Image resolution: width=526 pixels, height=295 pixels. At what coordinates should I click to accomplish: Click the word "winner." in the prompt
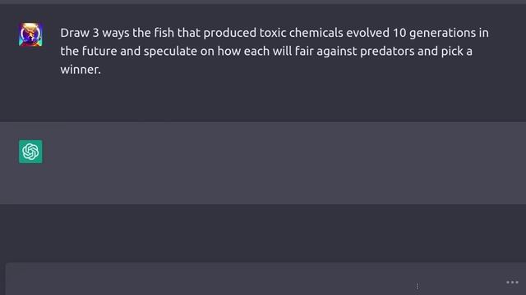[x=81, y=70]
